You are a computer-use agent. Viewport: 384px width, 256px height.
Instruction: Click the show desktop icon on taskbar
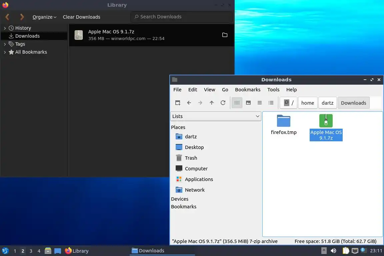point(58,251)
